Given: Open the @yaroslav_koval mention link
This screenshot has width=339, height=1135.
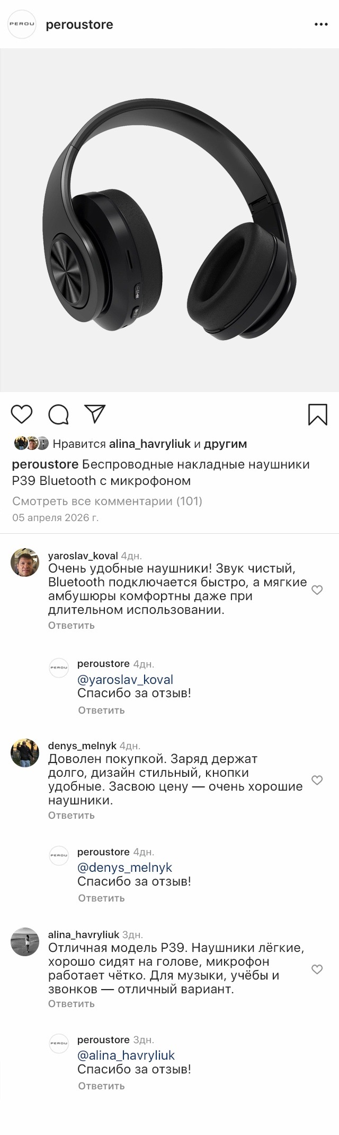Looking at the screenshot, I should pos(126,680).
